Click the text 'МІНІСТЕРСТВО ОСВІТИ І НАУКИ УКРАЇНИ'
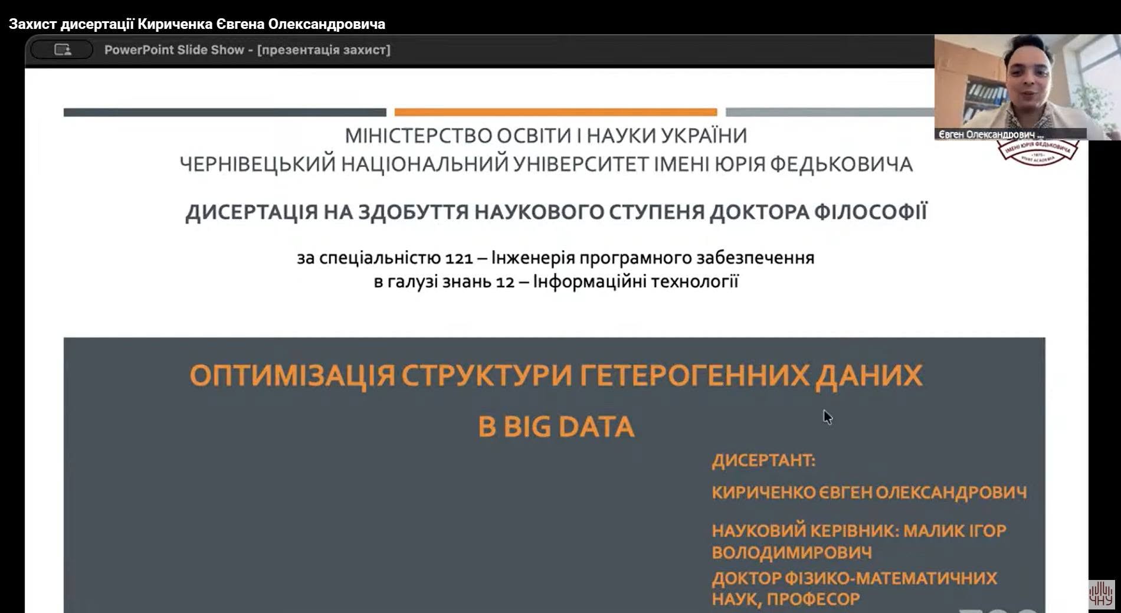The width and height of the screenshot is (1121, 613). [x=546, y=136]
